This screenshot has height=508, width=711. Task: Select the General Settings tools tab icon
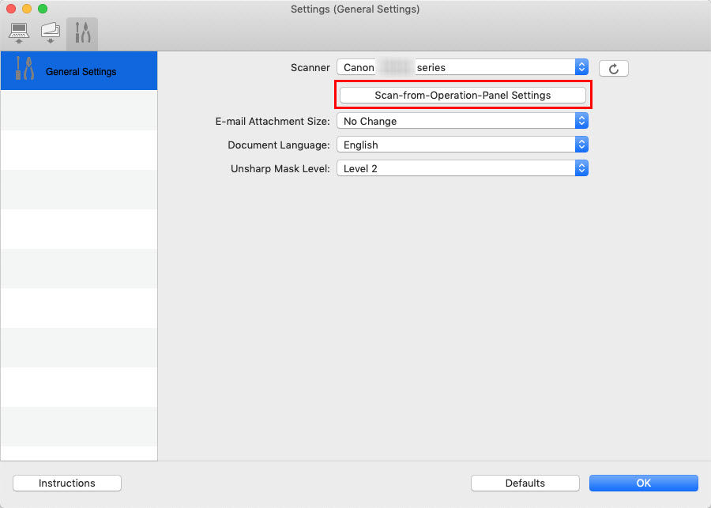tap(82, 33)
